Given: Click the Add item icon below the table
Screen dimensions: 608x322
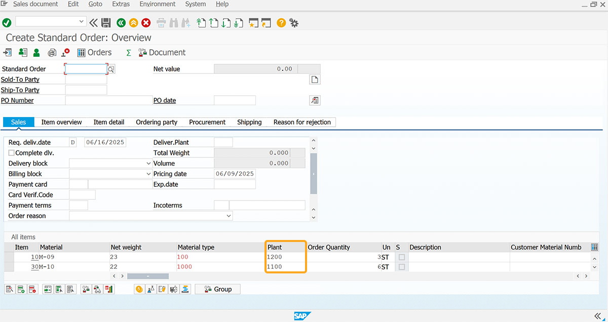Looking at the screenshot, I should point(21,289).
